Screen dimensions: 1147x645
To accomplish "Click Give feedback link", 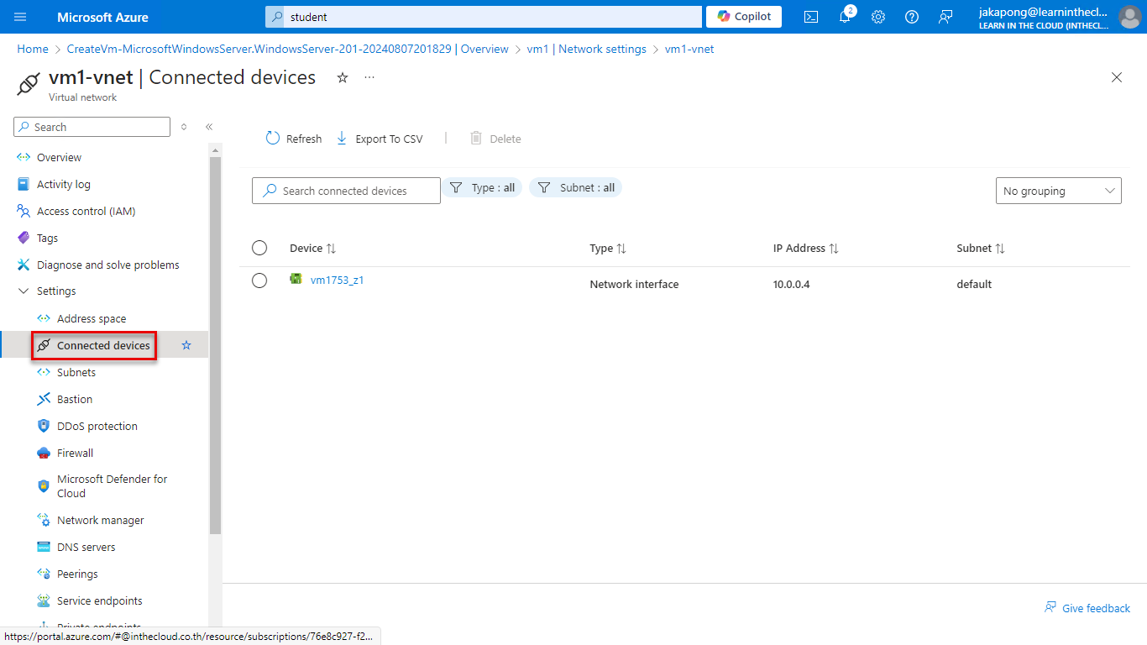I will [1087, 608].
